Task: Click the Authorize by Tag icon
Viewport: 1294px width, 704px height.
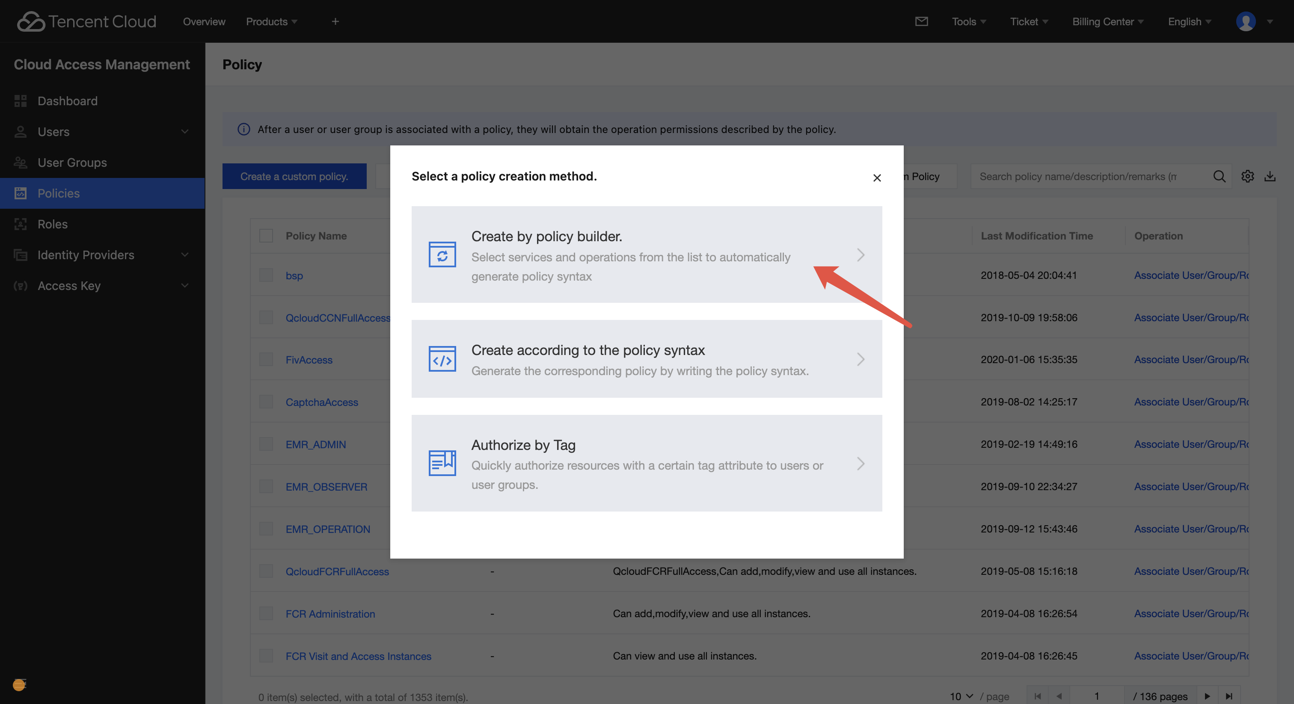Action: pos(442,463)
